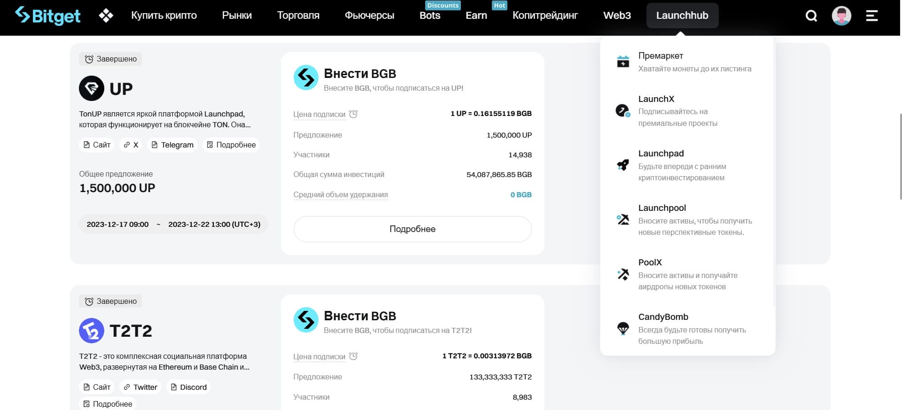This screenshot has width=902, height=410.
Task: Click the Подробнее button in UP BGB card
Action: [x=412, y=229]
